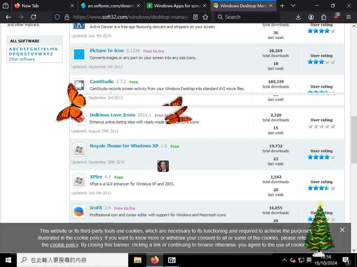Click the Picture To Icon star rating
Image resolution: width=357 pixels, height=267 pixels.
pos(321,62)
